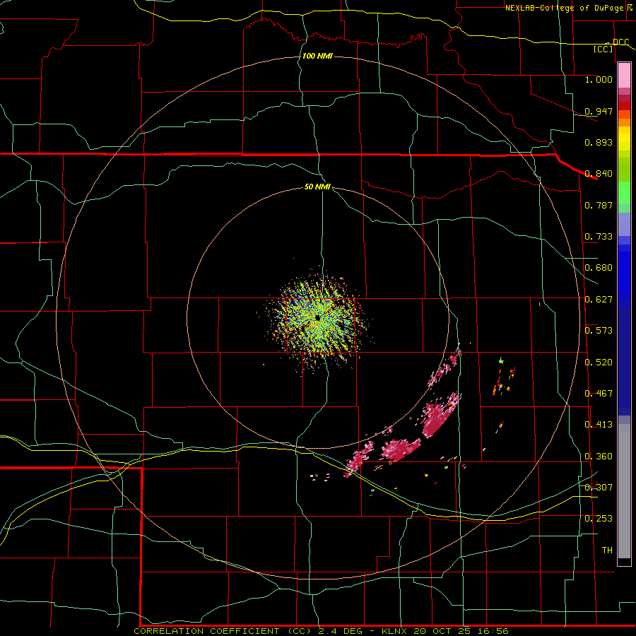Click the 0.893 value on the color scale

599,142
